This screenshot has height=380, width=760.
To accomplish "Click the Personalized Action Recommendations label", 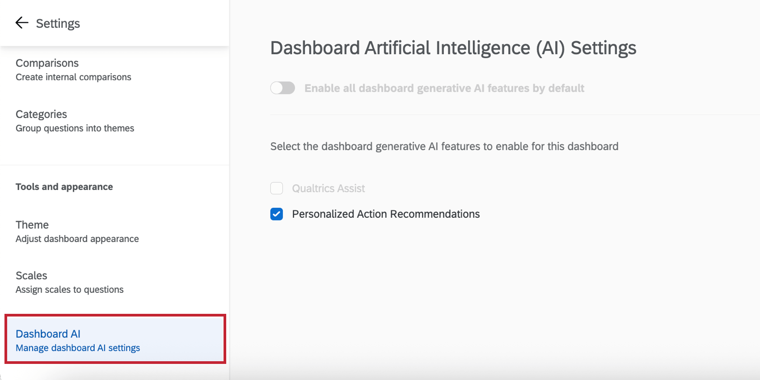I will tap(386, 214).
